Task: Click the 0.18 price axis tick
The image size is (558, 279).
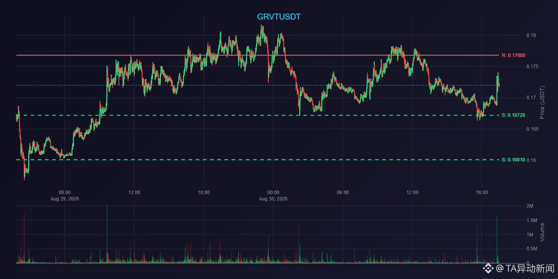Action: click(x=531, y=35)
